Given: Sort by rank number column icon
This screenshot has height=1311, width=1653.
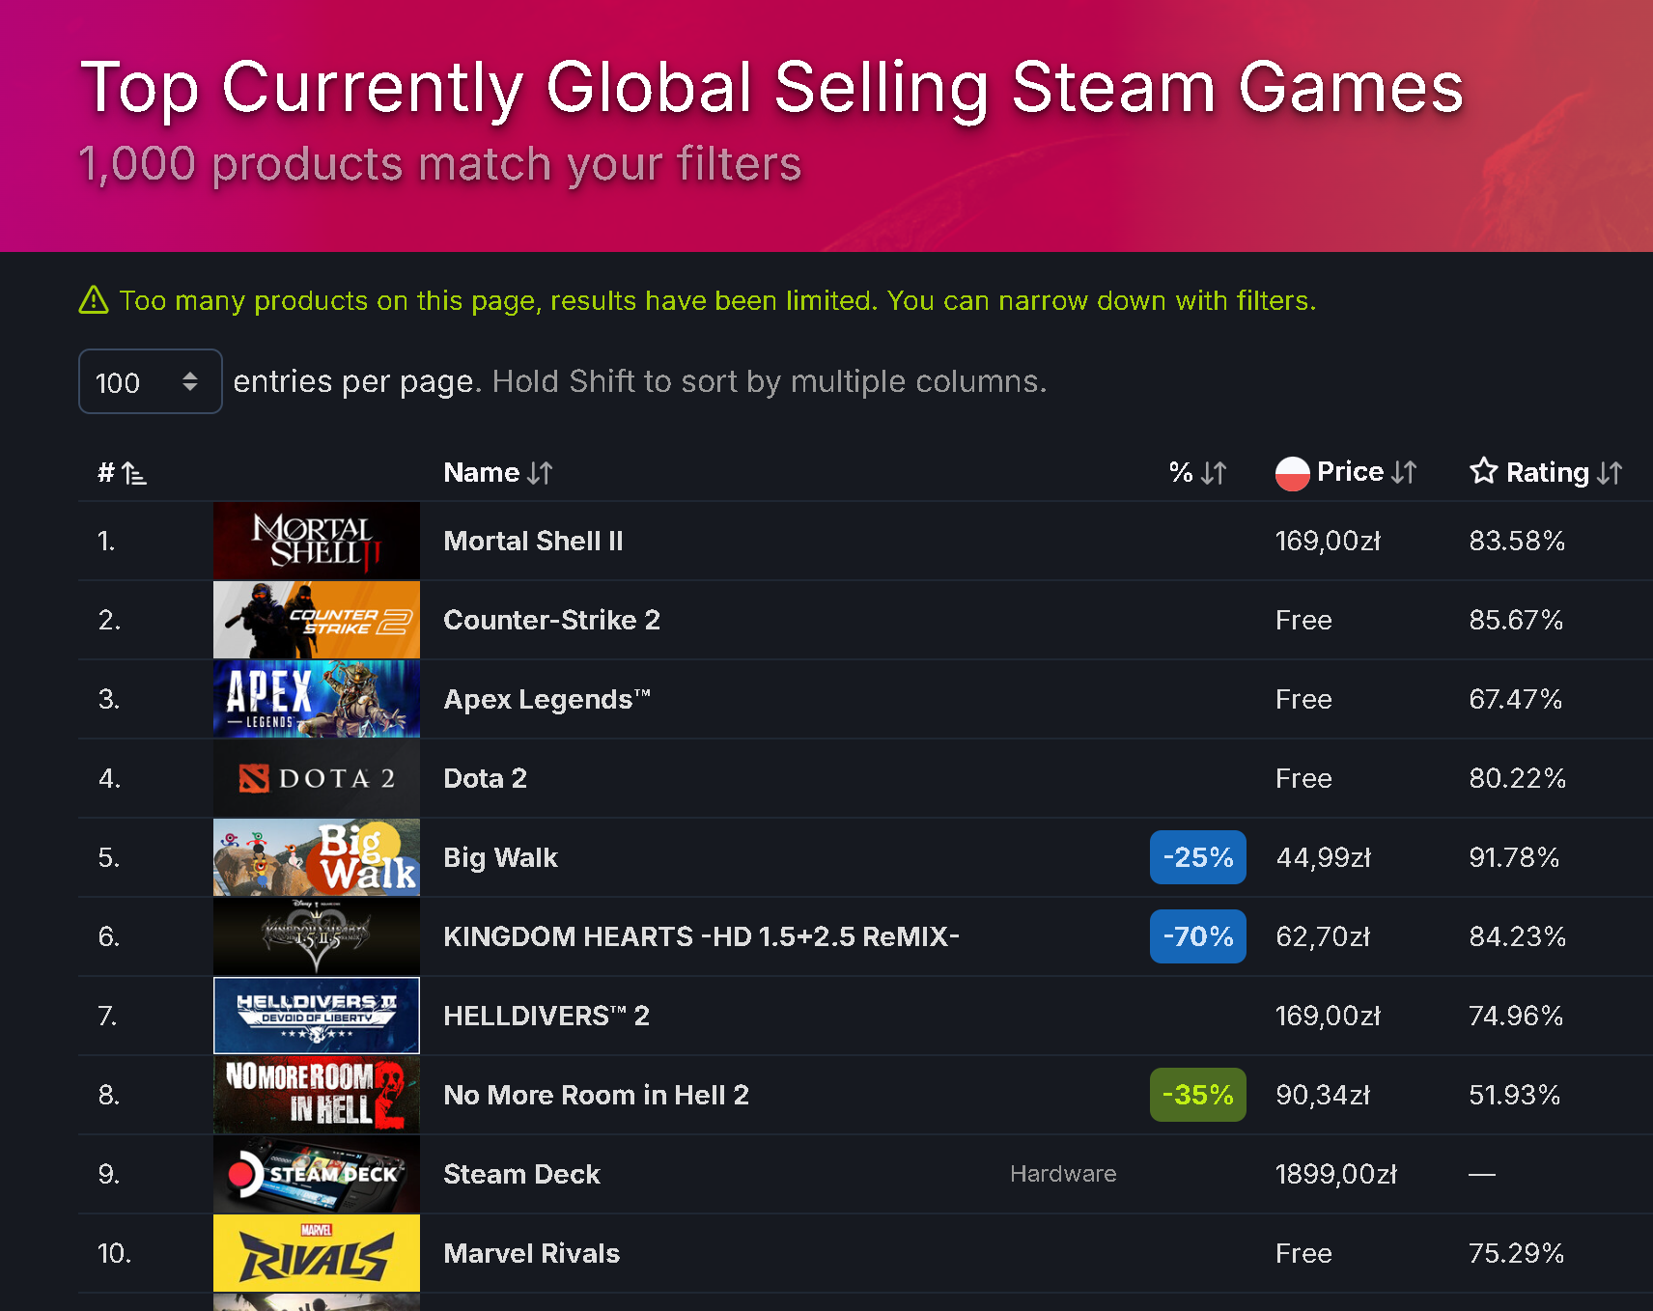Looking at the screenshot, I should (134, 473).
